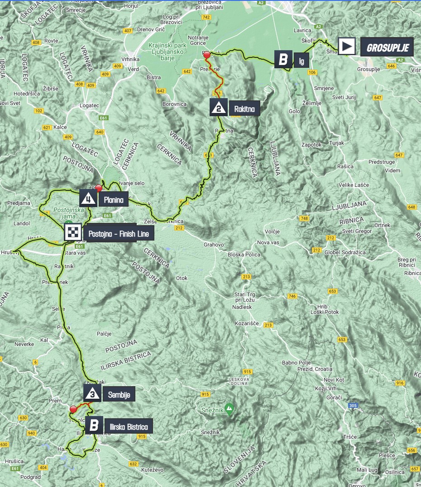Click the Postojnska jama park marker
The height and width of the screenshot is (487, 421).
(68, 222)
